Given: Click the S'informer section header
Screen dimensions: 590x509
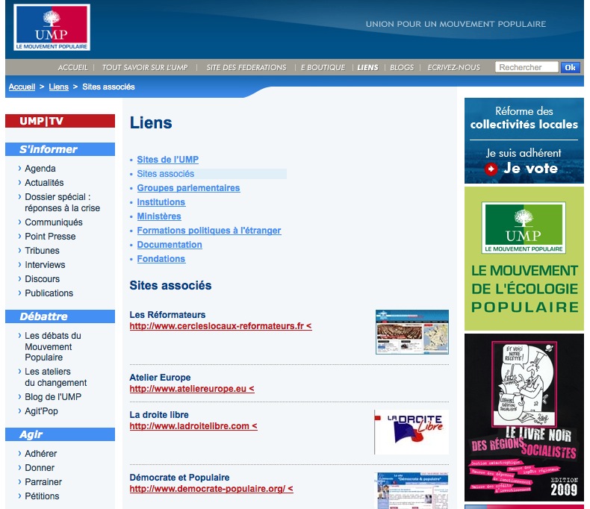Looking at the screenshot, I should pos(60,149).
